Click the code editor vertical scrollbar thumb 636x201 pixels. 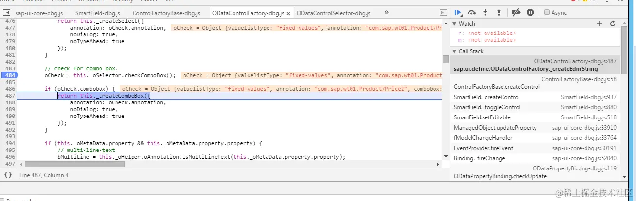[x=445, y=59]
